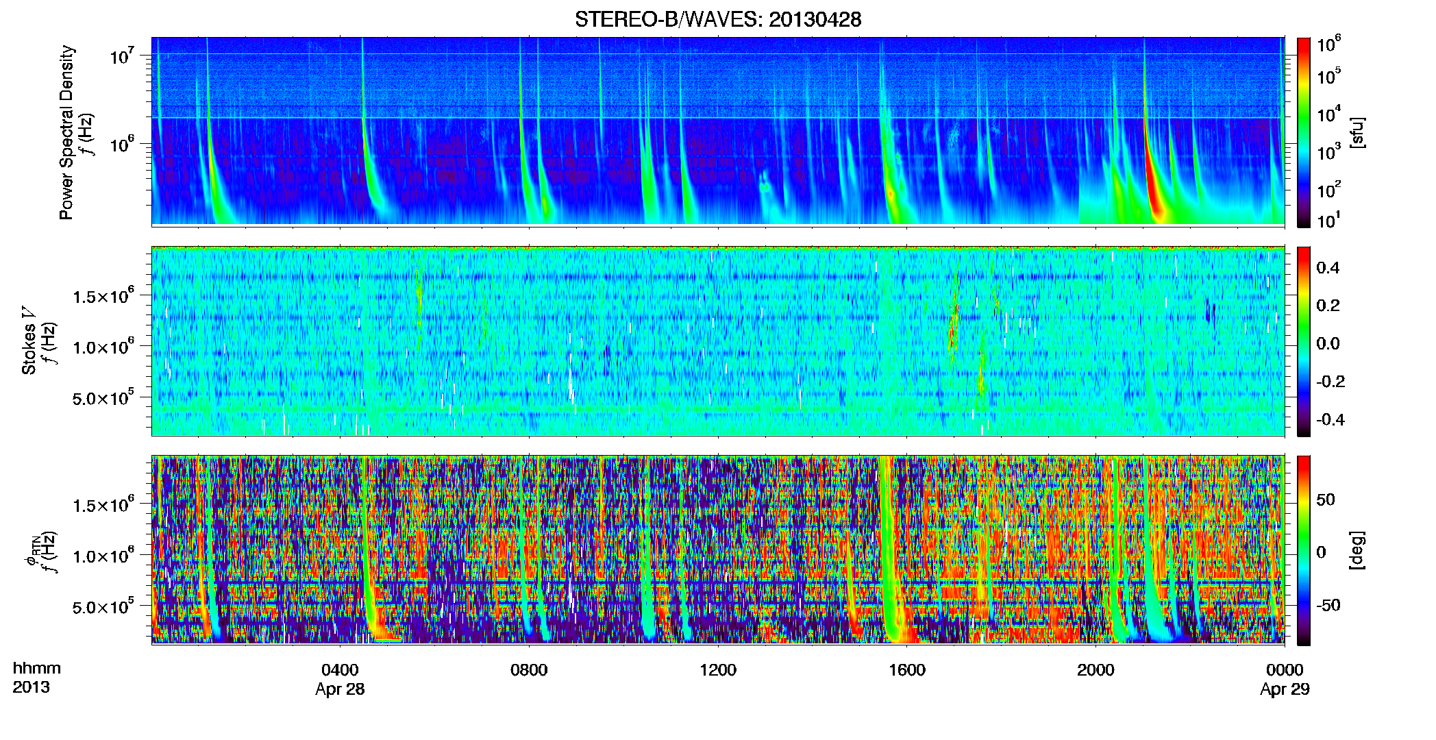Click the 10^7 frequency tick label
This screenshot has height=740, width=1436.
pyautogui.click(x=122, y=55)
